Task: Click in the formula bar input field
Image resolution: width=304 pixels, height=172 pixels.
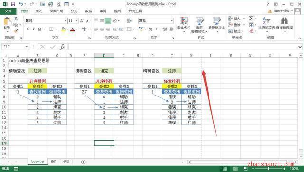Action: pyautogui.click(x=182, y=47)
